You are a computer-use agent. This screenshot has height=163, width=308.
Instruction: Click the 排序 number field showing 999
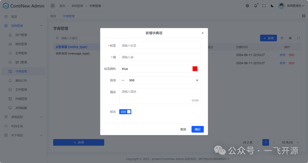tap(160, 80)
